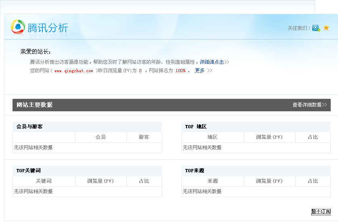Click the red 100% ranking value
Viewport: 338px width, 223px height.
[x=181, y=71]
